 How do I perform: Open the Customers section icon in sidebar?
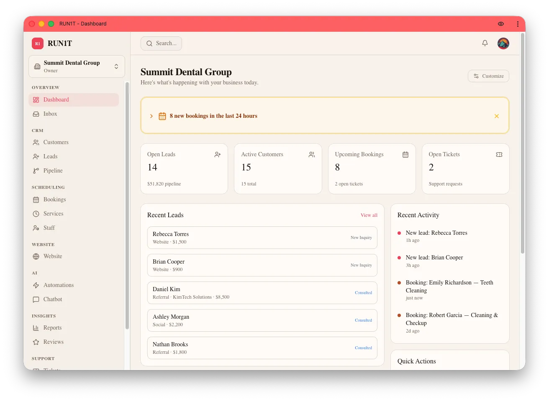[36, 142]
